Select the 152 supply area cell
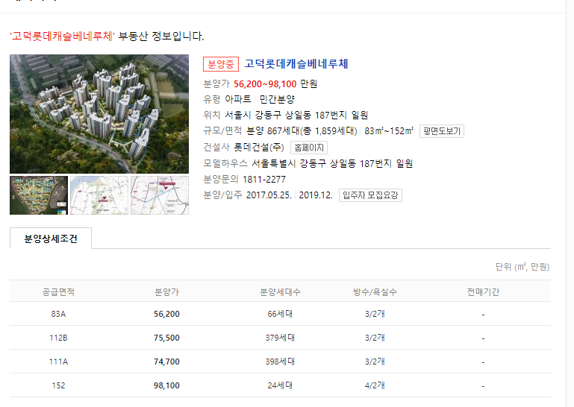574x407 pixels. (x=58, y=385)
